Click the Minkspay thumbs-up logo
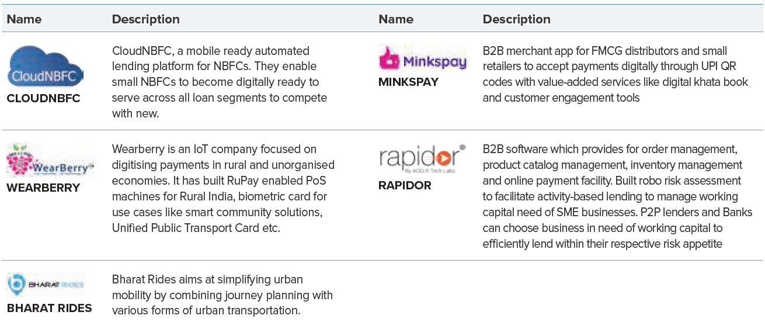Viewport: 765px width, 336px height. [423, 58]
